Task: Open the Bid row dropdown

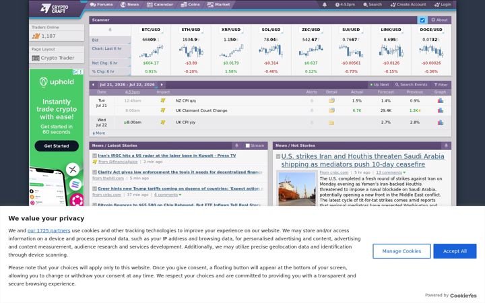Action: tap(110, 40)
